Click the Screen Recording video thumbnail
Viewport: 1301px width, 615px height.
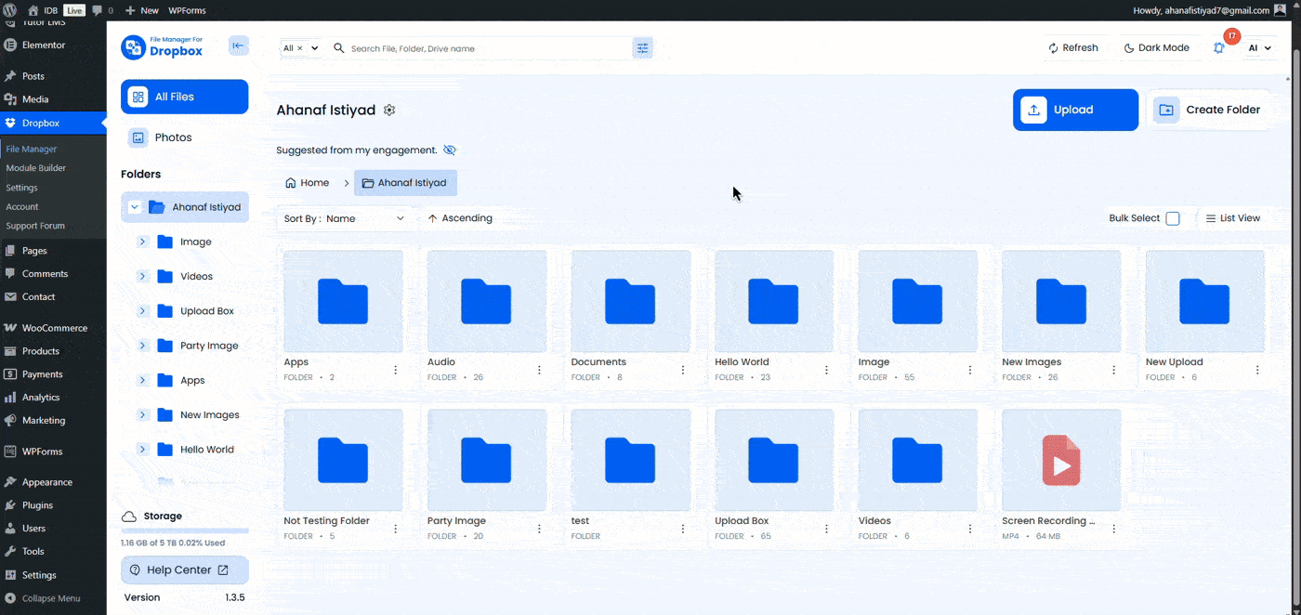click(1060, 459)
